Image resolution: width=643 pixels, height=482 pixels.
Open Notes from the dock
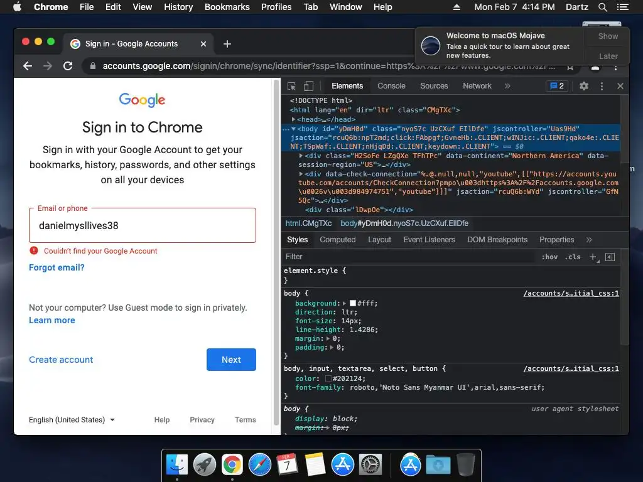(x=315, y=465)
